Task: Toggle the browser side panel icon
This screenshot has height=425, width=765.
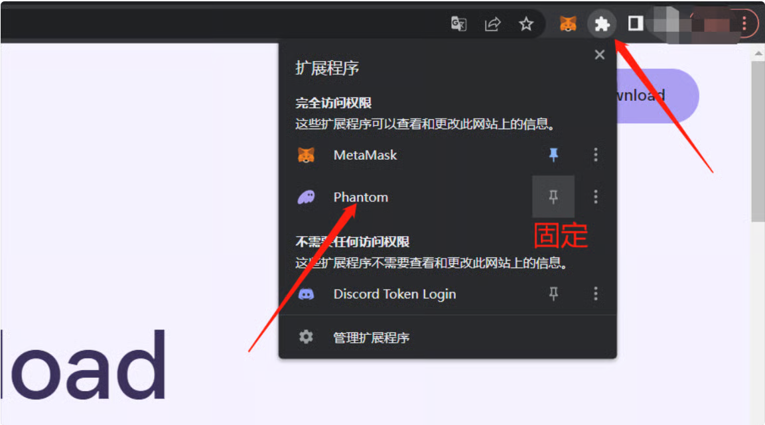Action: pos(636,25)
